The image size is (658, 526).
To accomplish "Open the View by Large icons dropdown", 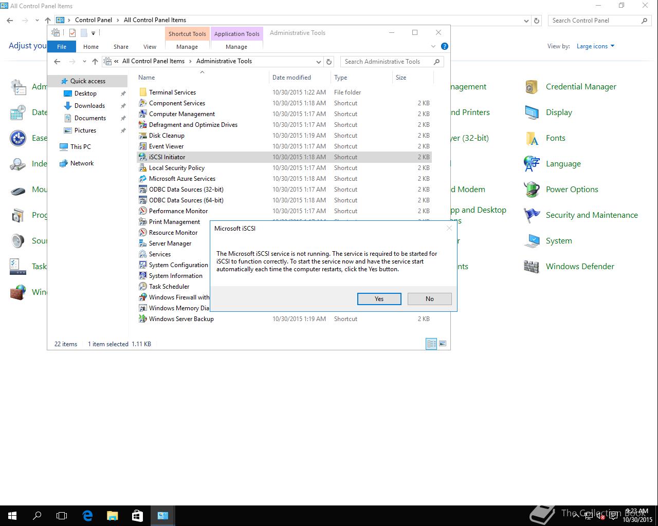I will 595,46.
